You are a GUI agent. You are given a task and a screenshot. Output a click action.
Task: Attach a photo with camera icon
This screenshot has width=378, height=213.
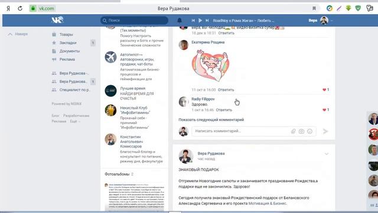(301, 131)
